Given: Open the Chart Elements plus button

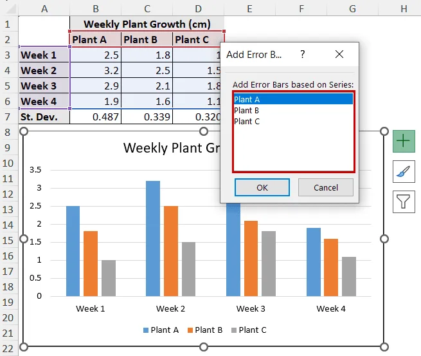Looking at the screenshot, I should pyautogui.click(x=404, y=141).
